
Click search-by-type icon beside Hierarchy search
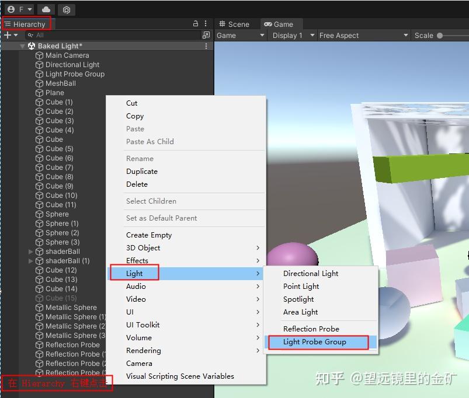tap(206, 35)
